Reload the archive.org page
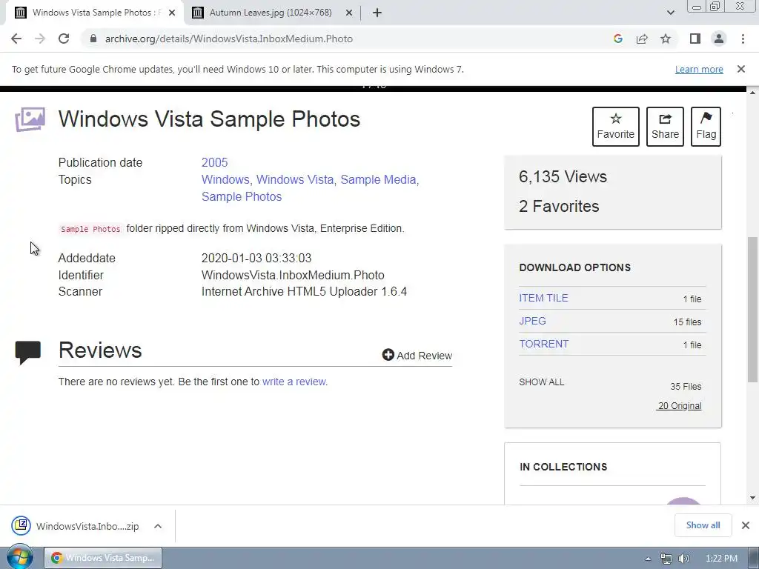 (x=64, y=39)
